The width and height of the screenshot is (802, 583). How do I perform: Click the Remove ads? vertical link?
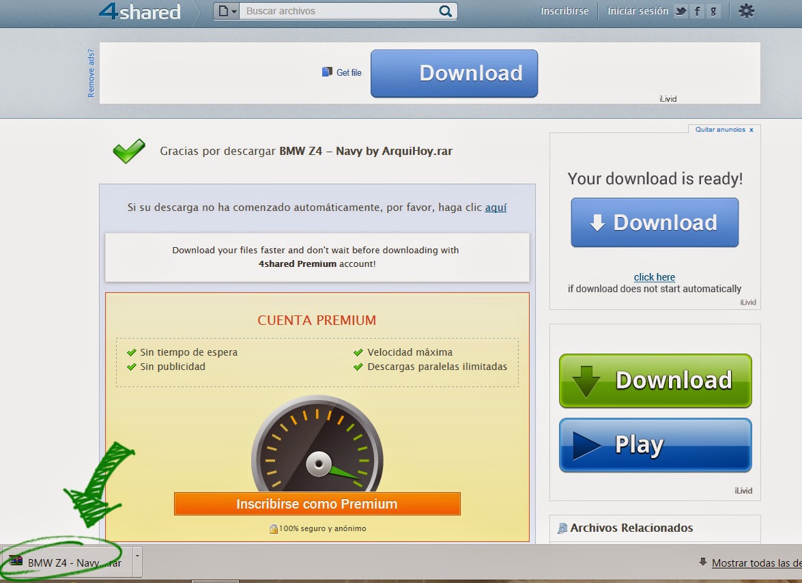click(91, 73)
